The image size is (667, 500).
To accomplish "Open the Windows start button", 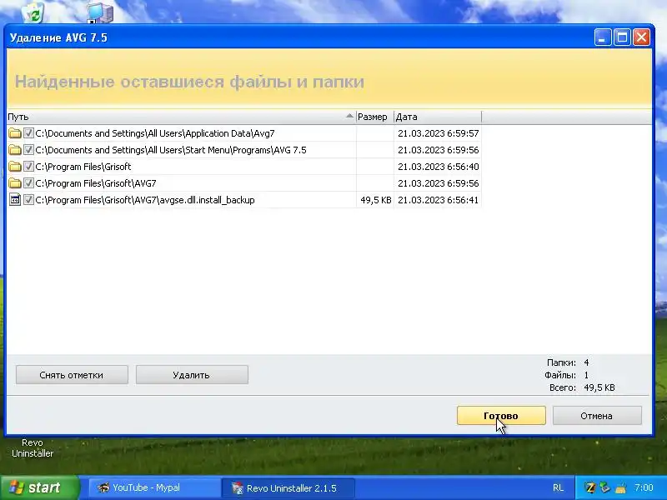I will coord(39,487).
